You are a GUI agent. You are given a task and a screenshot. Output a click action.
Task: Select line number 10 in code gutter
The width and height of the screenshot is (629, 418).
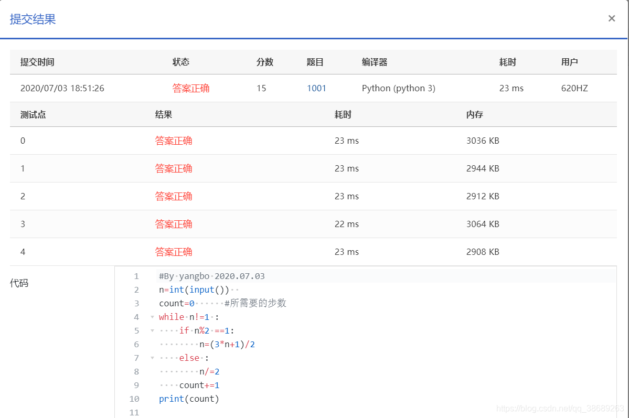coord(134,399)
